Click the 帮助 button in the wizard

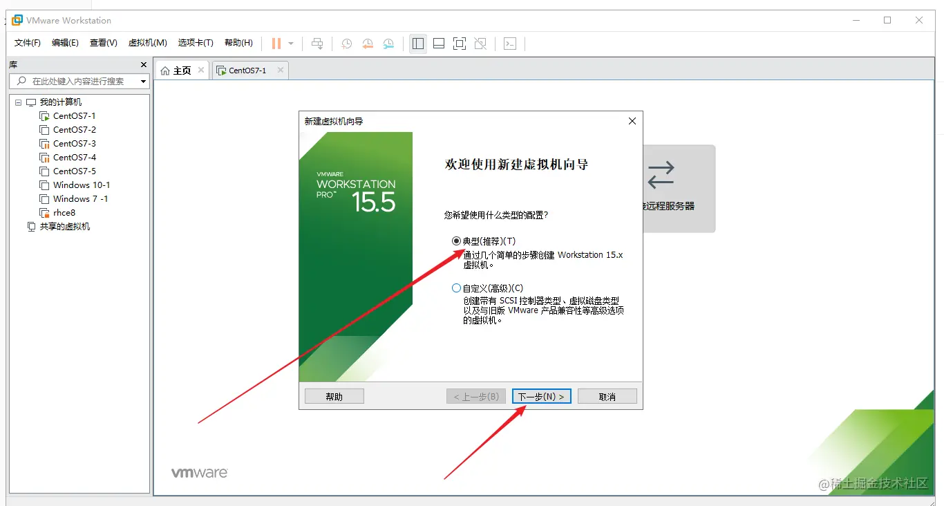(334, 397)
